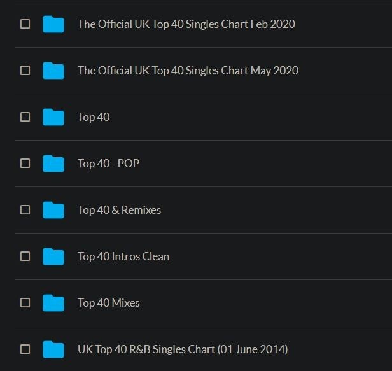Click folder icon for UK Top 40 R&B Singles Chart

click(x=53, y=349)
